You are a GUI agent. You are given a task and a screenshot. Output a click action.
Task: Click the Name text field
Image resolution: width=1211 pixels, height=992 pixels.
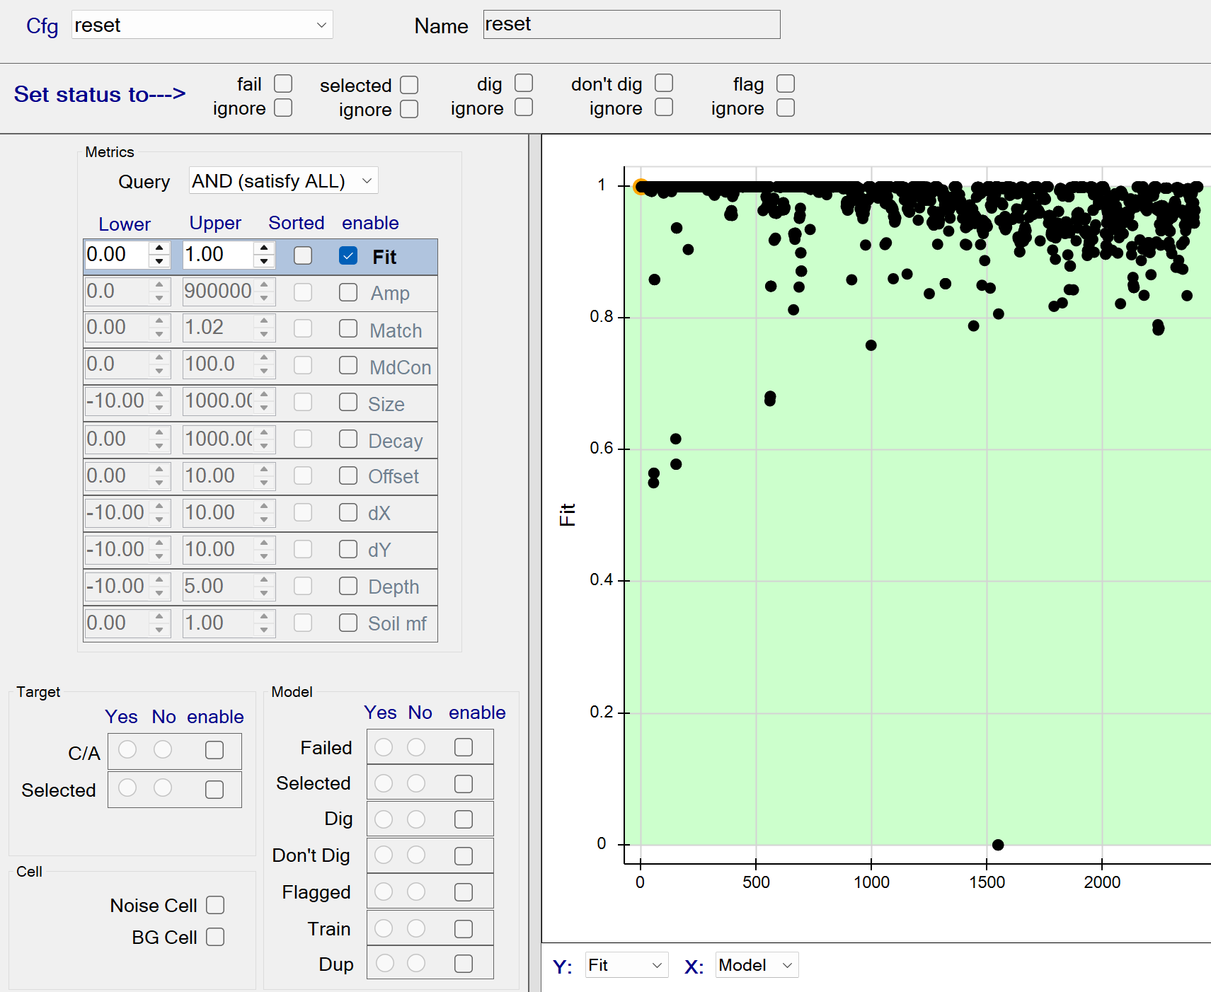(x=631, y=25)
